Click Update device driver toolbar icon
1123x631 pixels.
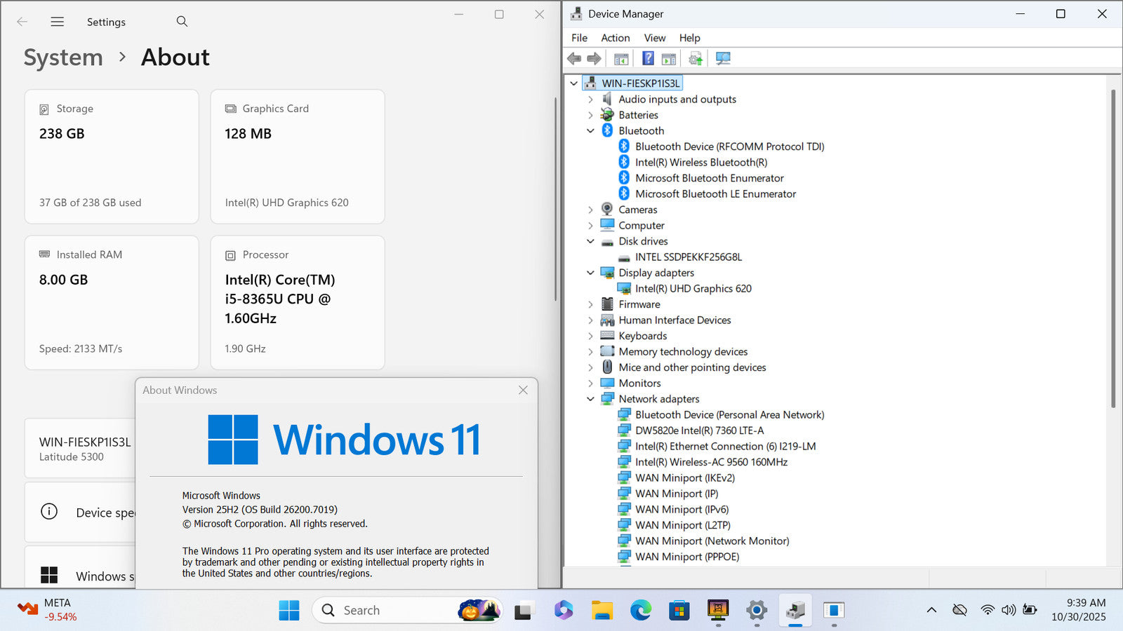click(696, 59)
